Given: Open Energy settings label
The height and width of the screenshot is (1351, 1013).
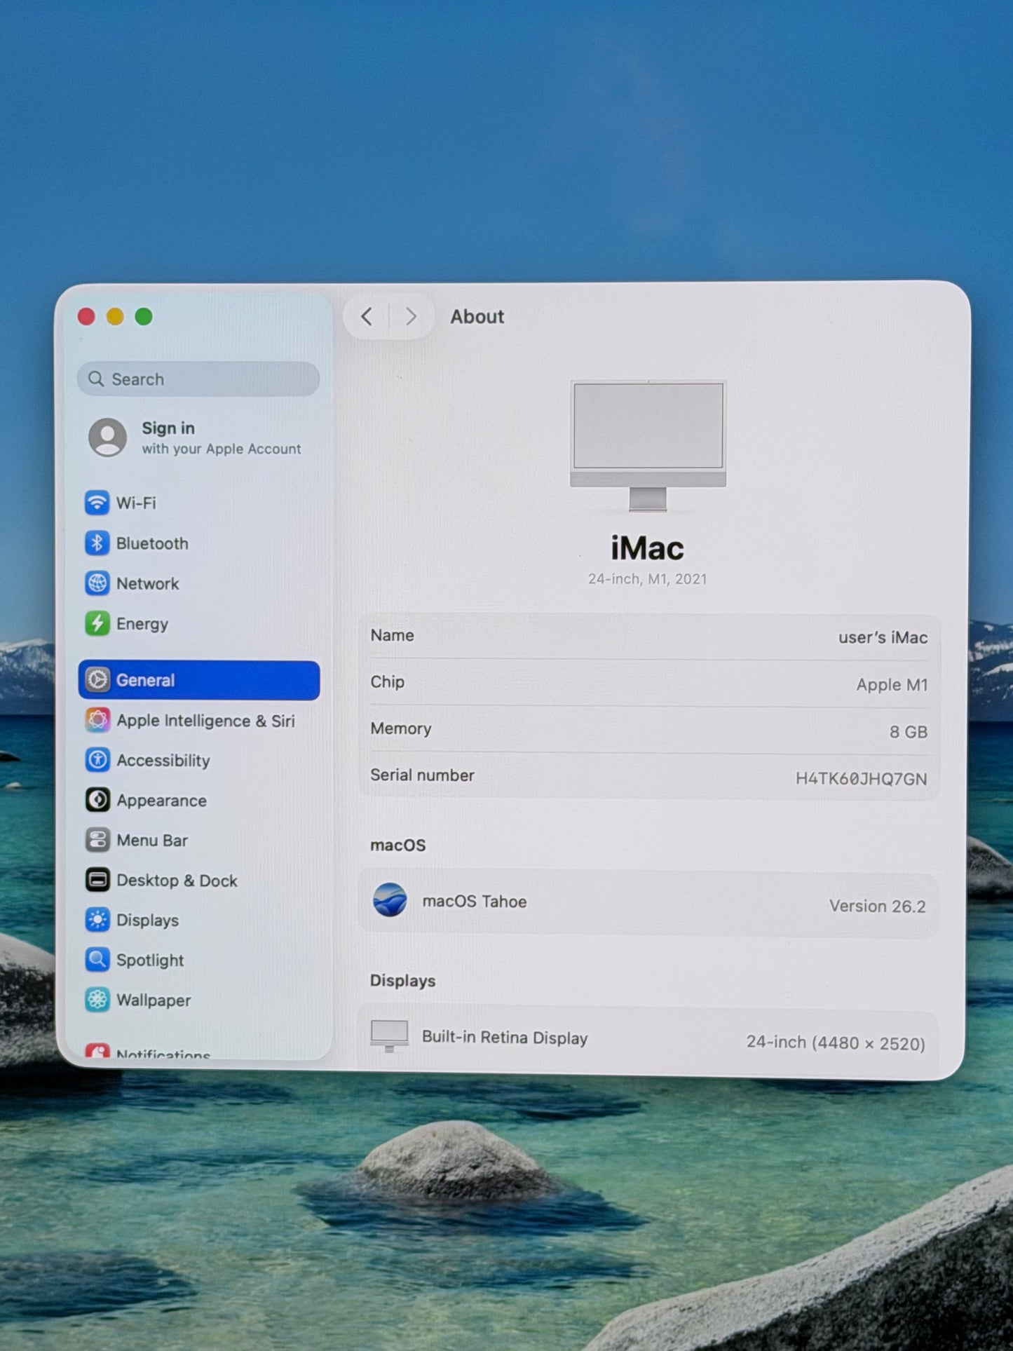Looking at the screenshot, I should [142, 624].
